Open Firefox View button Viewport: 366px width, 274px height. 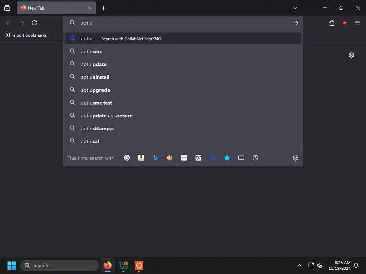coord(7,8)
